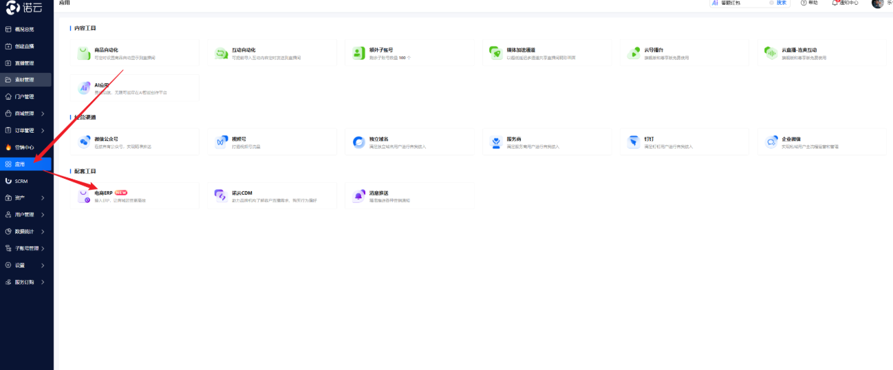The image size is (893, 370).
Task: Open 概况总览 in the sidebar
Action: 25,30
